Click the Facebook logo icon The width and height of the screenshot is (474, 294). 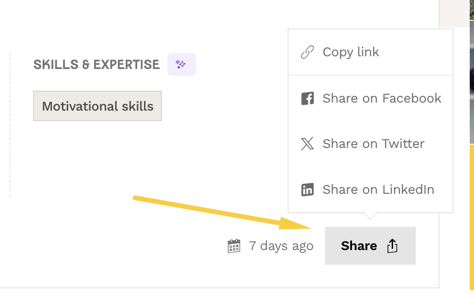click(307, 98)
